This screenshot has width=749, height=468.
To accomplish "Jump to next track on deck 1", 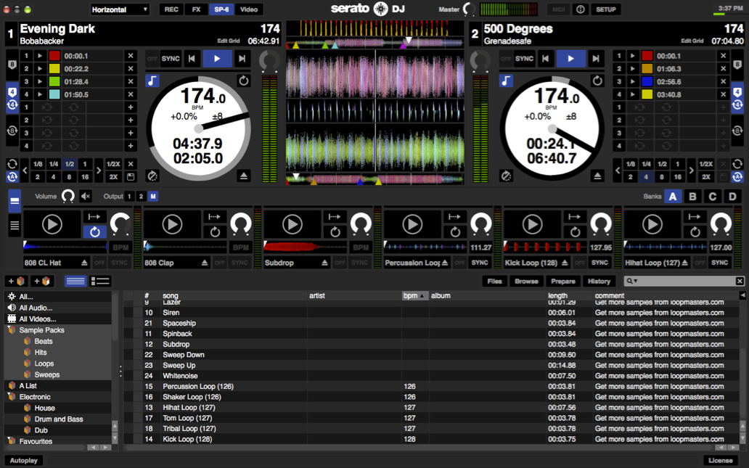I will pos(242,59).
